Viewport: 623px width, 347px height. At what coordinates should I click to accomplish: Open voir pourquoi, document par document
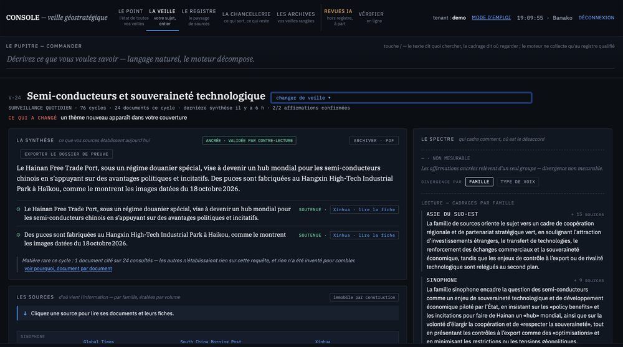[68, 269]
